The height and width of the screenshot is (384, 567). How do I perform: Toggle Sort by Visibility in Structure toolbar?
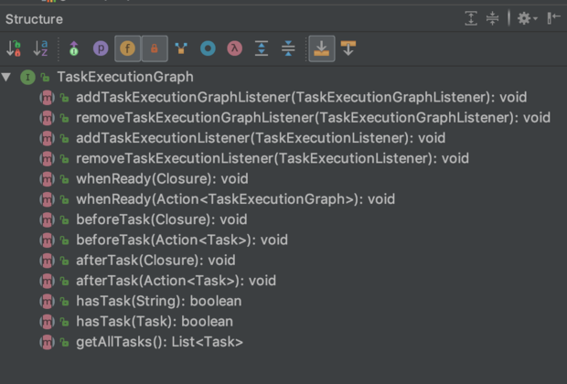(14, 48)
